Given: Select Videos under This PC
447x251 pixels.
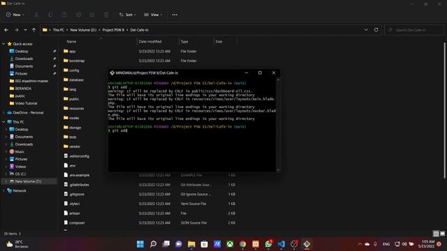Looking at the screenshot, I should 20,167.
